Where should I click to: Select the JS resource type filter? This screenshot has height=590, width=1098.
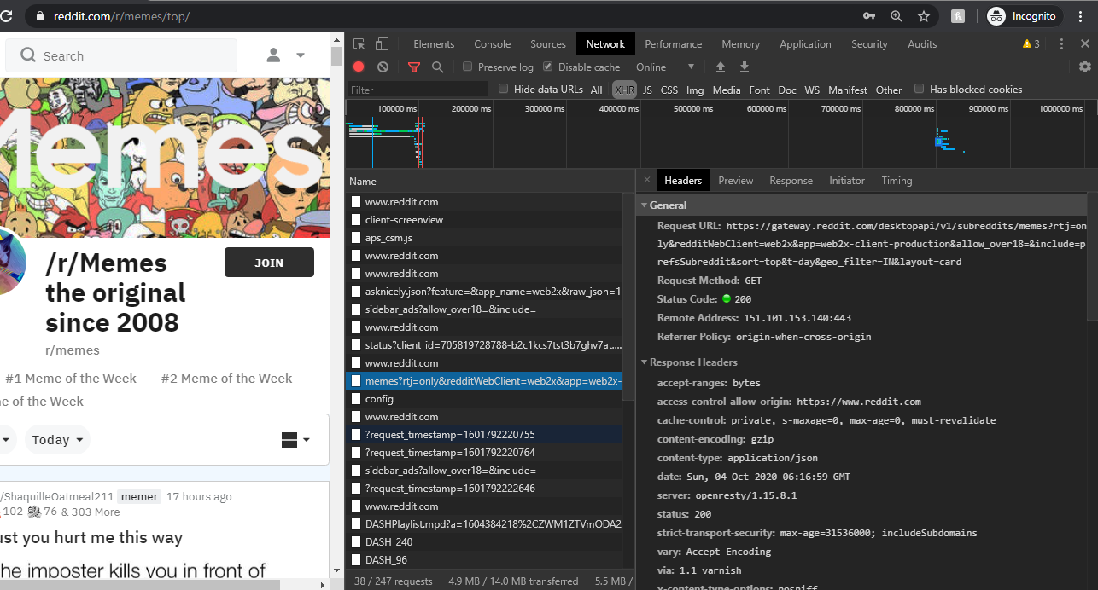647,90
